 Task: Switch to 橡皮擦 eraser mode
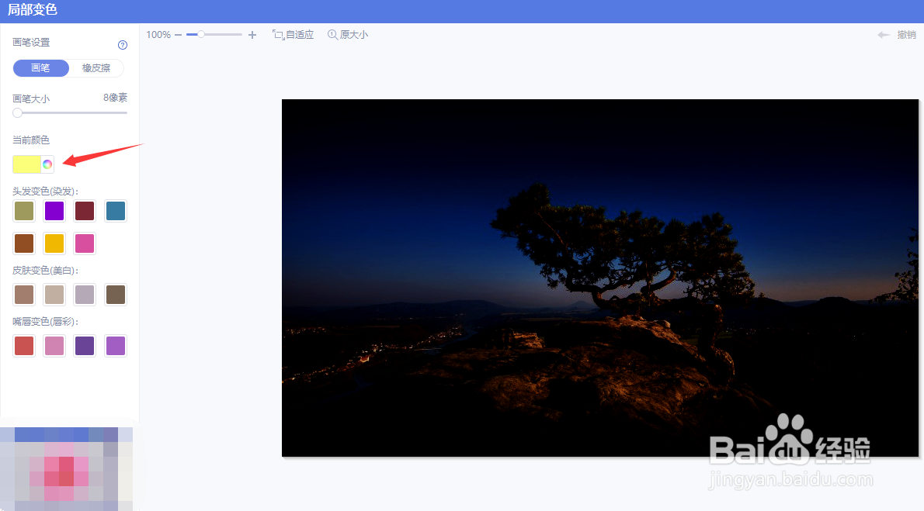point(96,67)
